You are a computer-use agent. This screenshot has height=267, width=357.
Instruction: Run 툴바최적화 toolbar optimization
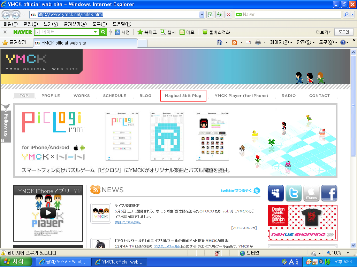216,32
